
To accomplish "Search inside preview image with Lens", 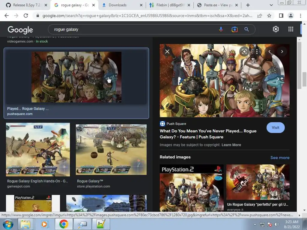I will tap(244, 52).
